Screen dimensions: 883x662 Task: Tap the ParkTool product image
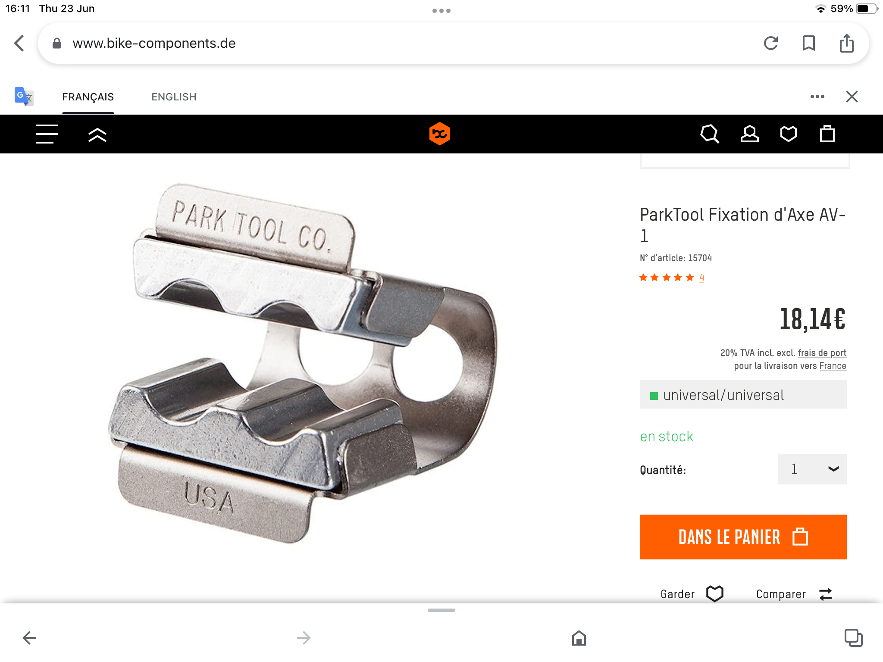[x=303, y=363]
